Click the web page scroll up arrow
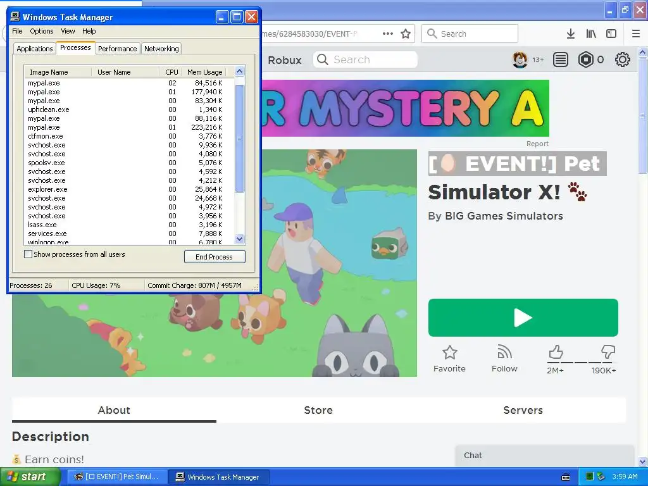 (x=642, y=53)
